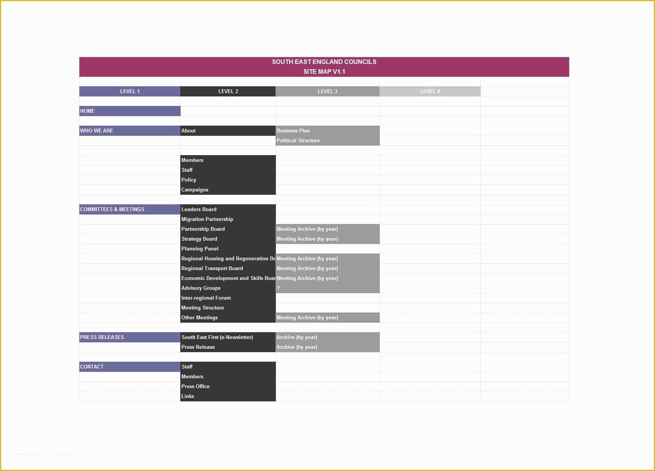
Task: Click Members under Contact
Action: click(x=228, y=376)
